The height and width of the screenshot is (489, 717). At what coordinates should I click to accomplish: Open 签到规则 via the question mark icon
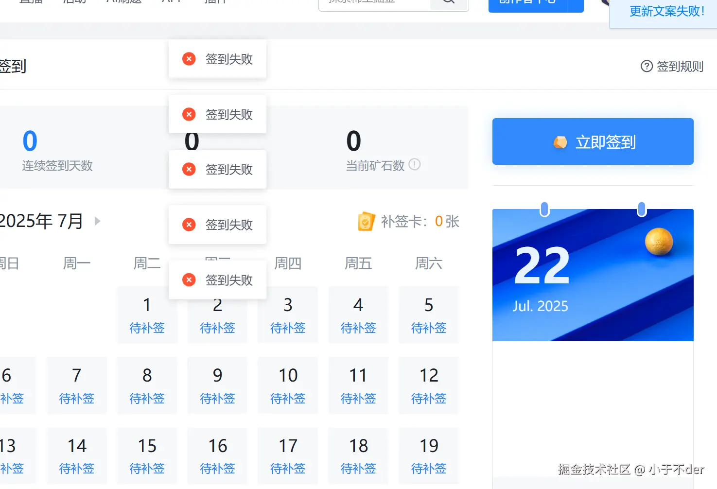click(647, 66)
